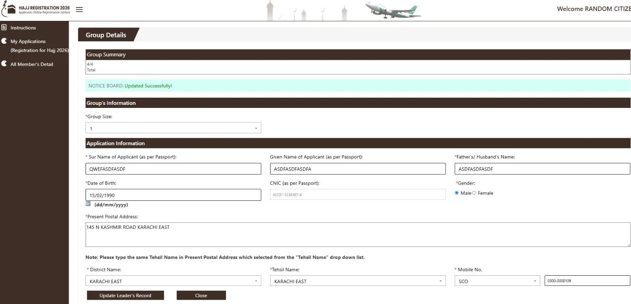Click the Father's/Husband's Name field
631x304 pixels.
click(542, 169)
